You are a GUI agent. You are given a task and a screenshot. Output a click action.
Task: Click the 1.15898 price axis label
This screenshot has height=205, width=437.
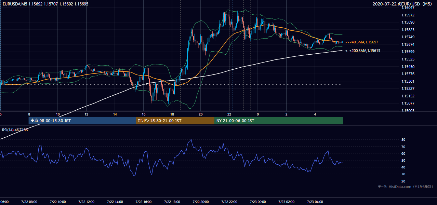408,22
